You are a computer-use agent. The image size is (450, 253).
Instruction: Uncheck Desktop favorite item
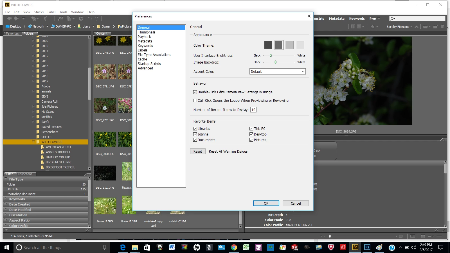coord(251,134)
